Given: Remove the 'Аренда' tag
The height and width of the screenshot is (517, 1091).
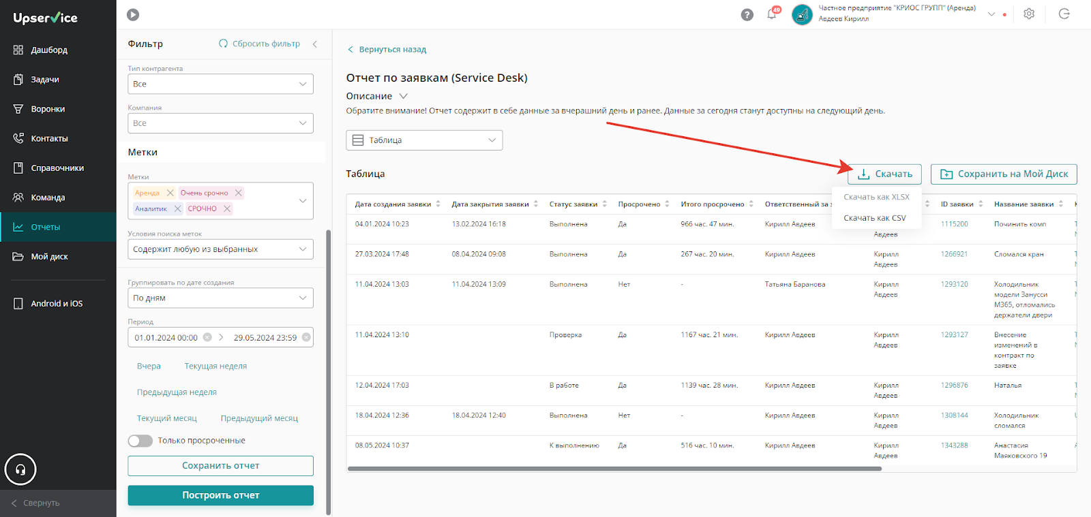Looking at the screenshot, I should point(170,193).
